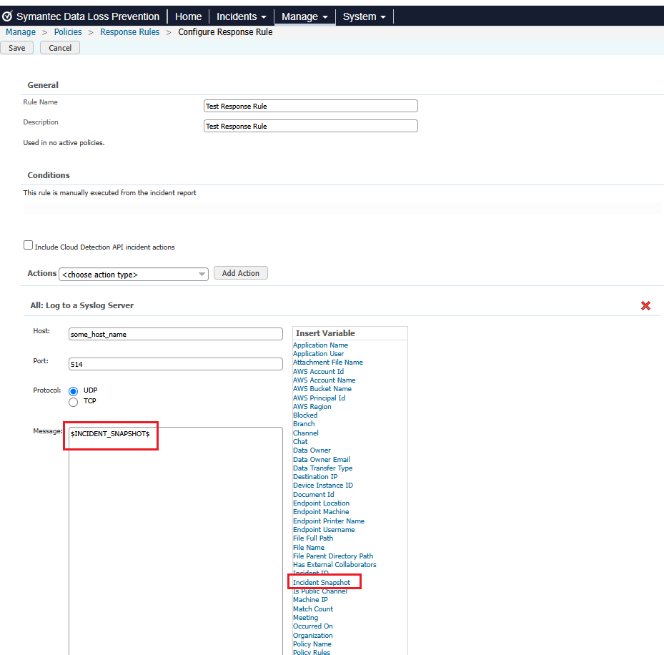The width and height of the screenshot is (664, 655).
Task: Select the UDP protocol radio button
Action: 73,391
